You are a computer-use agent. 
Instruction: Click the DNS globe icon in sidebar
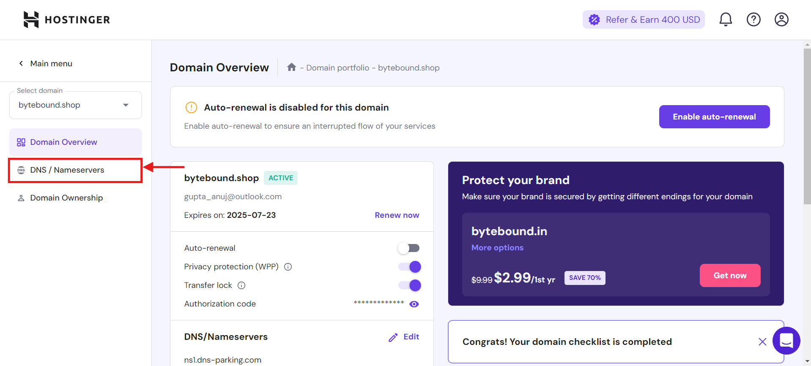point(21,170)
